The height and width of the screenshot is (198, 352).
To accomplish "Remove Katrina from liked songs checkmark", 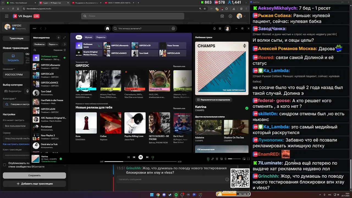I will [61, 159].
